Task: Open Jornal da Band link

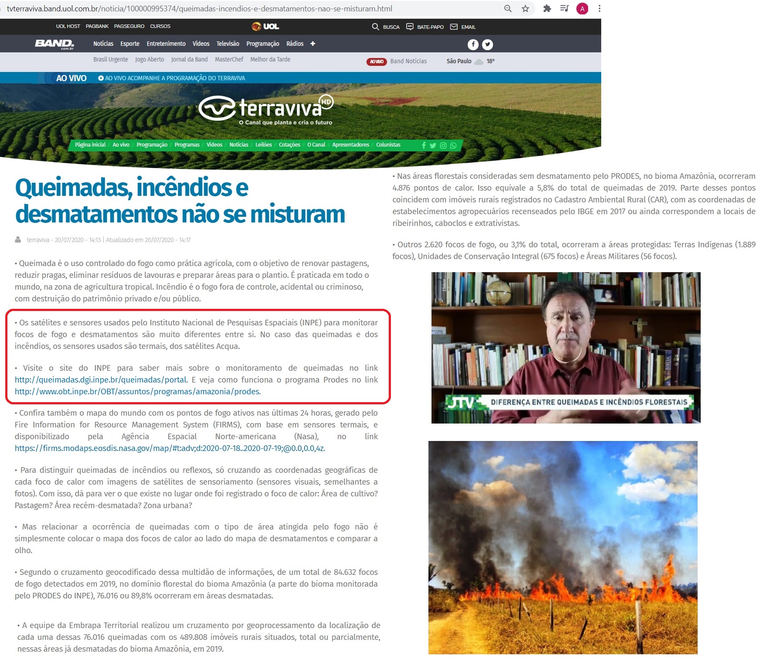Action: click(189, 59)
